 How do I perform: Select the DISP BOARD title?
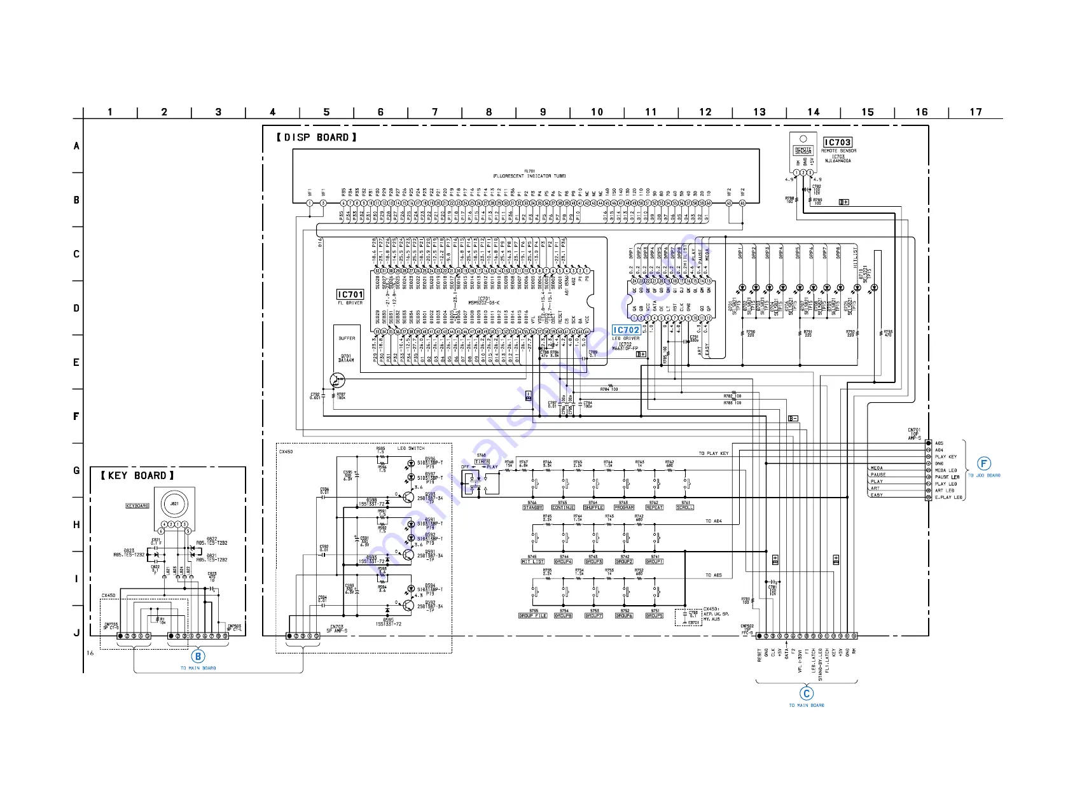pyautogui.click(x=317, y=137)
